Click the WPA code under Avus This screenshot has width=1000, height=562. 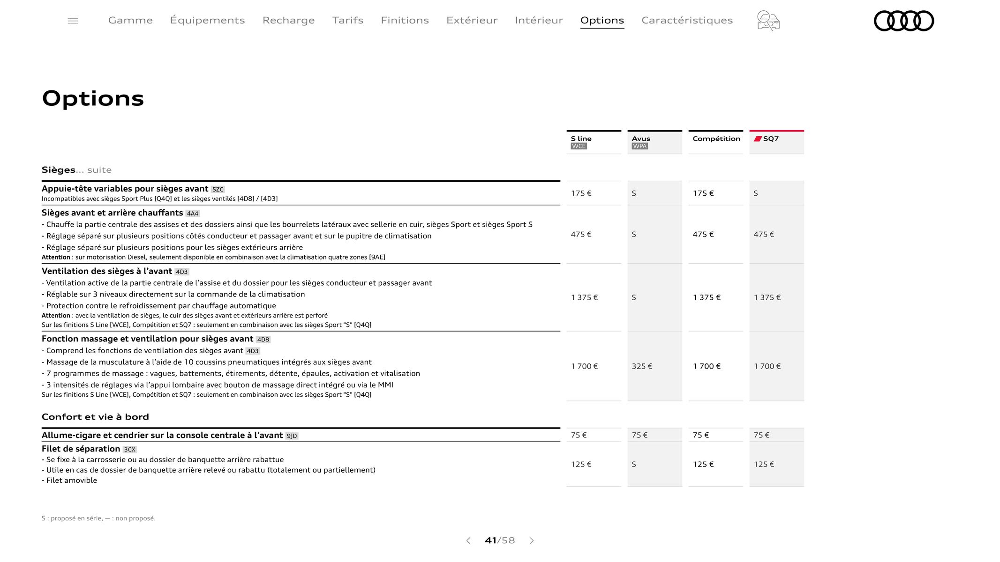point(639,146)
